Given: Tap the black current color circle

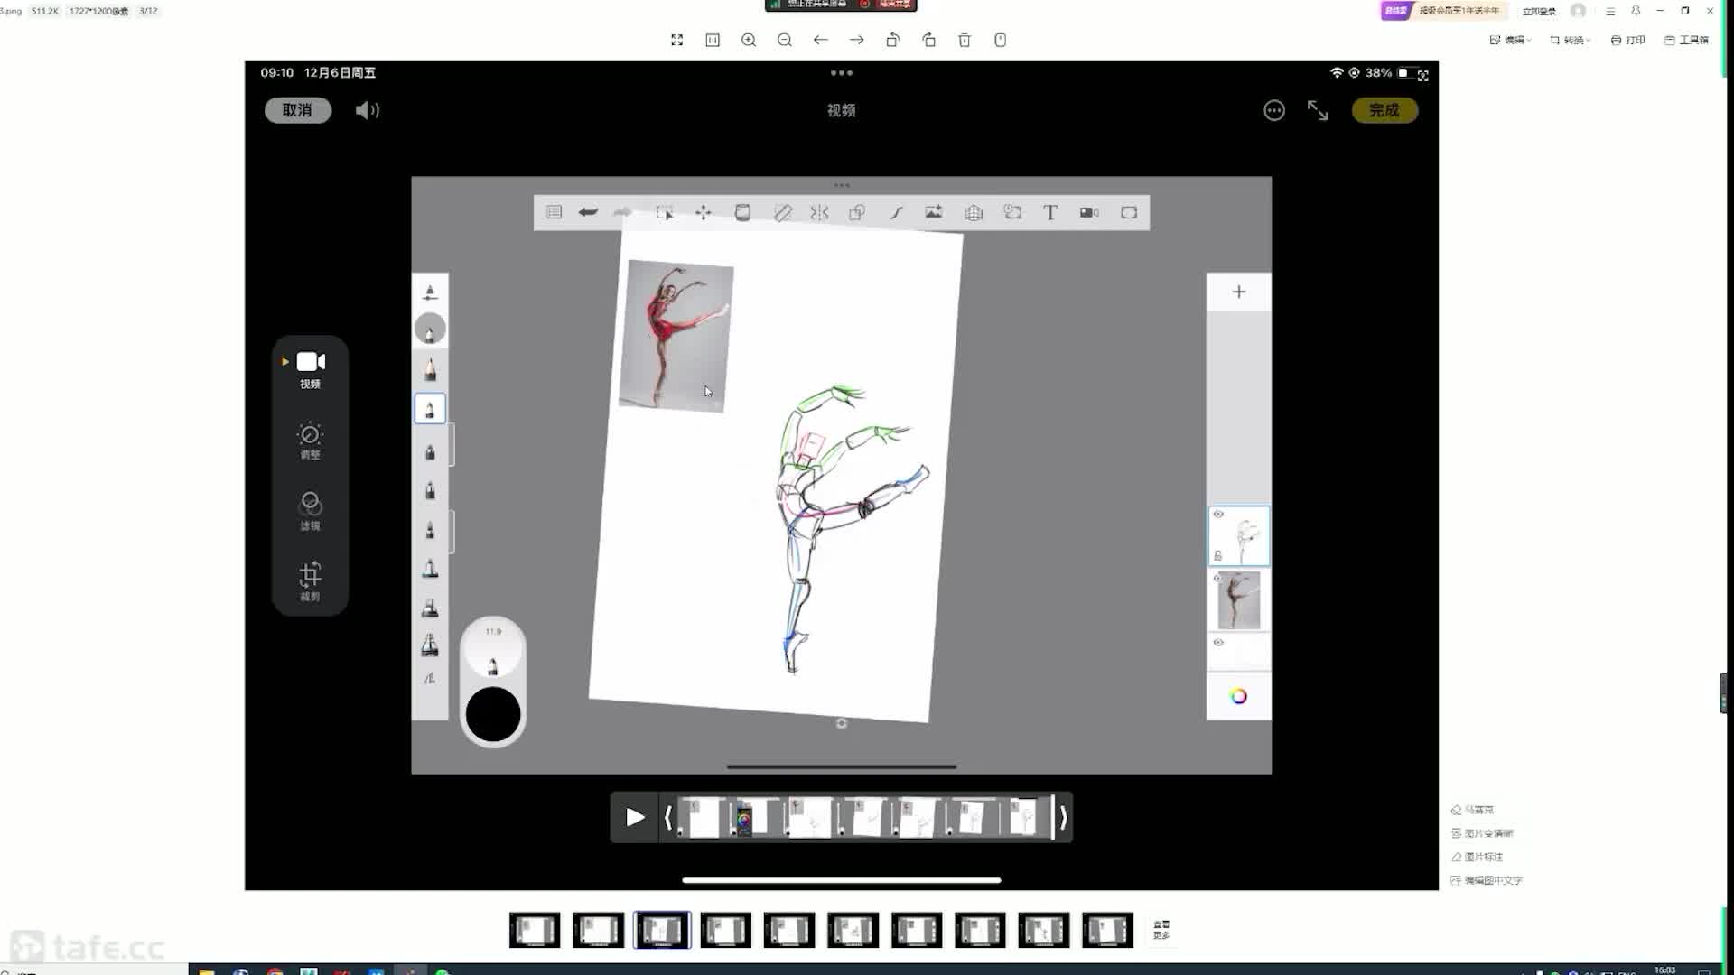Looking at the screenshot, I should [493, 714].
